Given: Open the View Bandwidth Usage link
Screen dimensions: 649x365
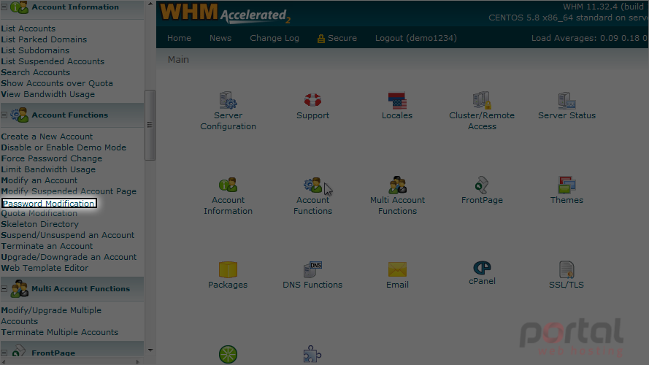Looking at the screenshot, I should tap(48, 94).
